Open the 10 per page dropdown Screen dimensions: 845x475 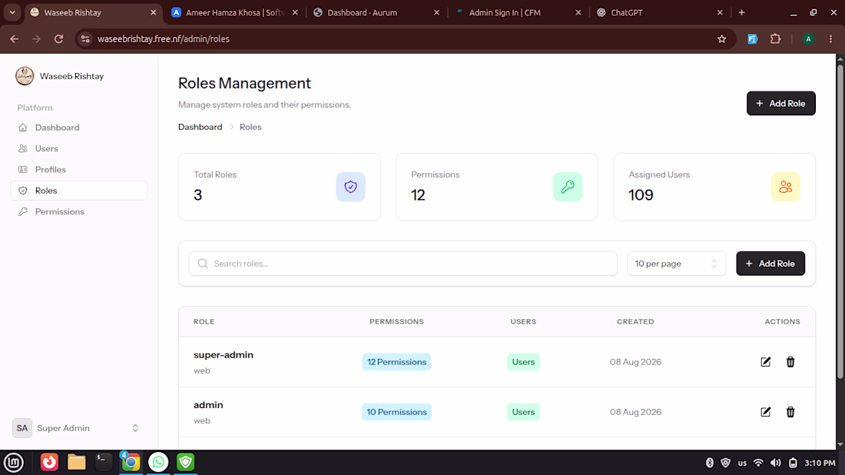click(676, 264)
